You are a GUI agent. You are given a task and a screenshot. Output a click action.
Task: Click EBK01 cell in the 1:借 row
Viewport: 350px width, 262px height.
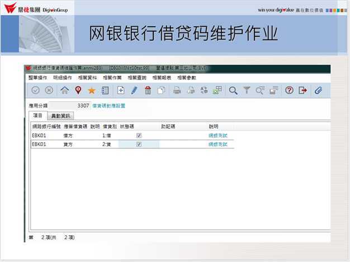pos(39,135)
